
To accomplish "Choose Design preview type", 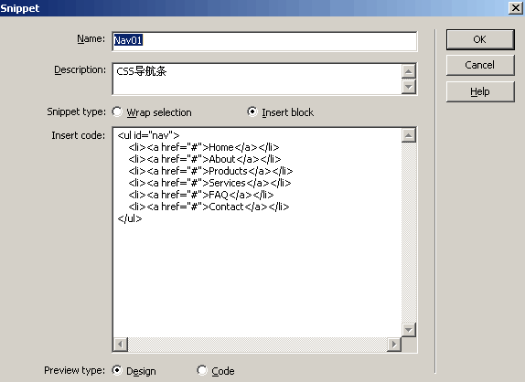I will (x=117, y=370).
